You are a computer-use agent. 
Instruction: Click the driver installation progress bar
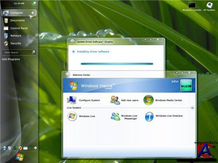click(117, 63)
